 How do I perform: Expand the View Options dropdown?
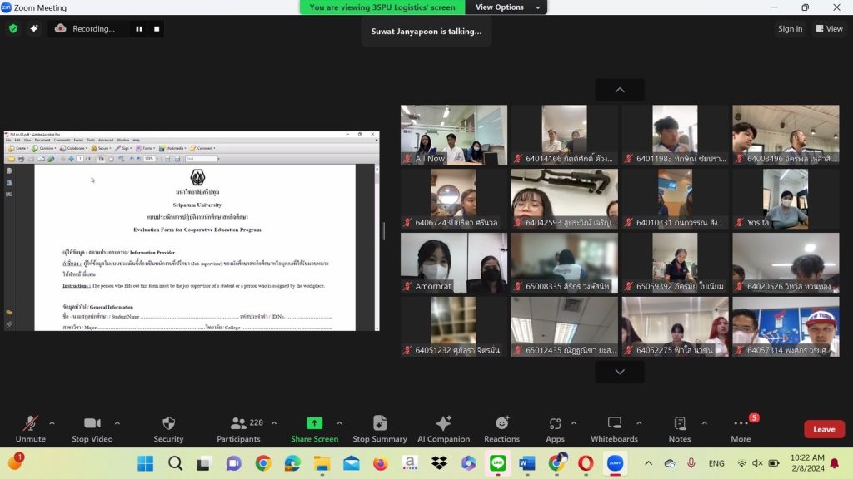click(507, 7)
